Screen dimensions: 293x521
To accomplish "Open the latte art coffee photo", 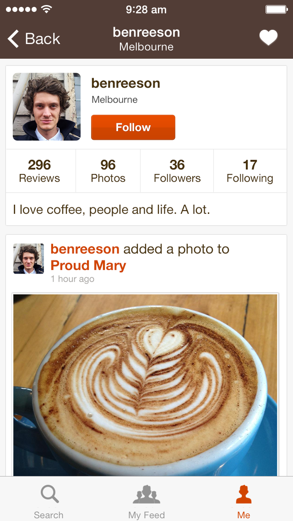I will (145, 384).
